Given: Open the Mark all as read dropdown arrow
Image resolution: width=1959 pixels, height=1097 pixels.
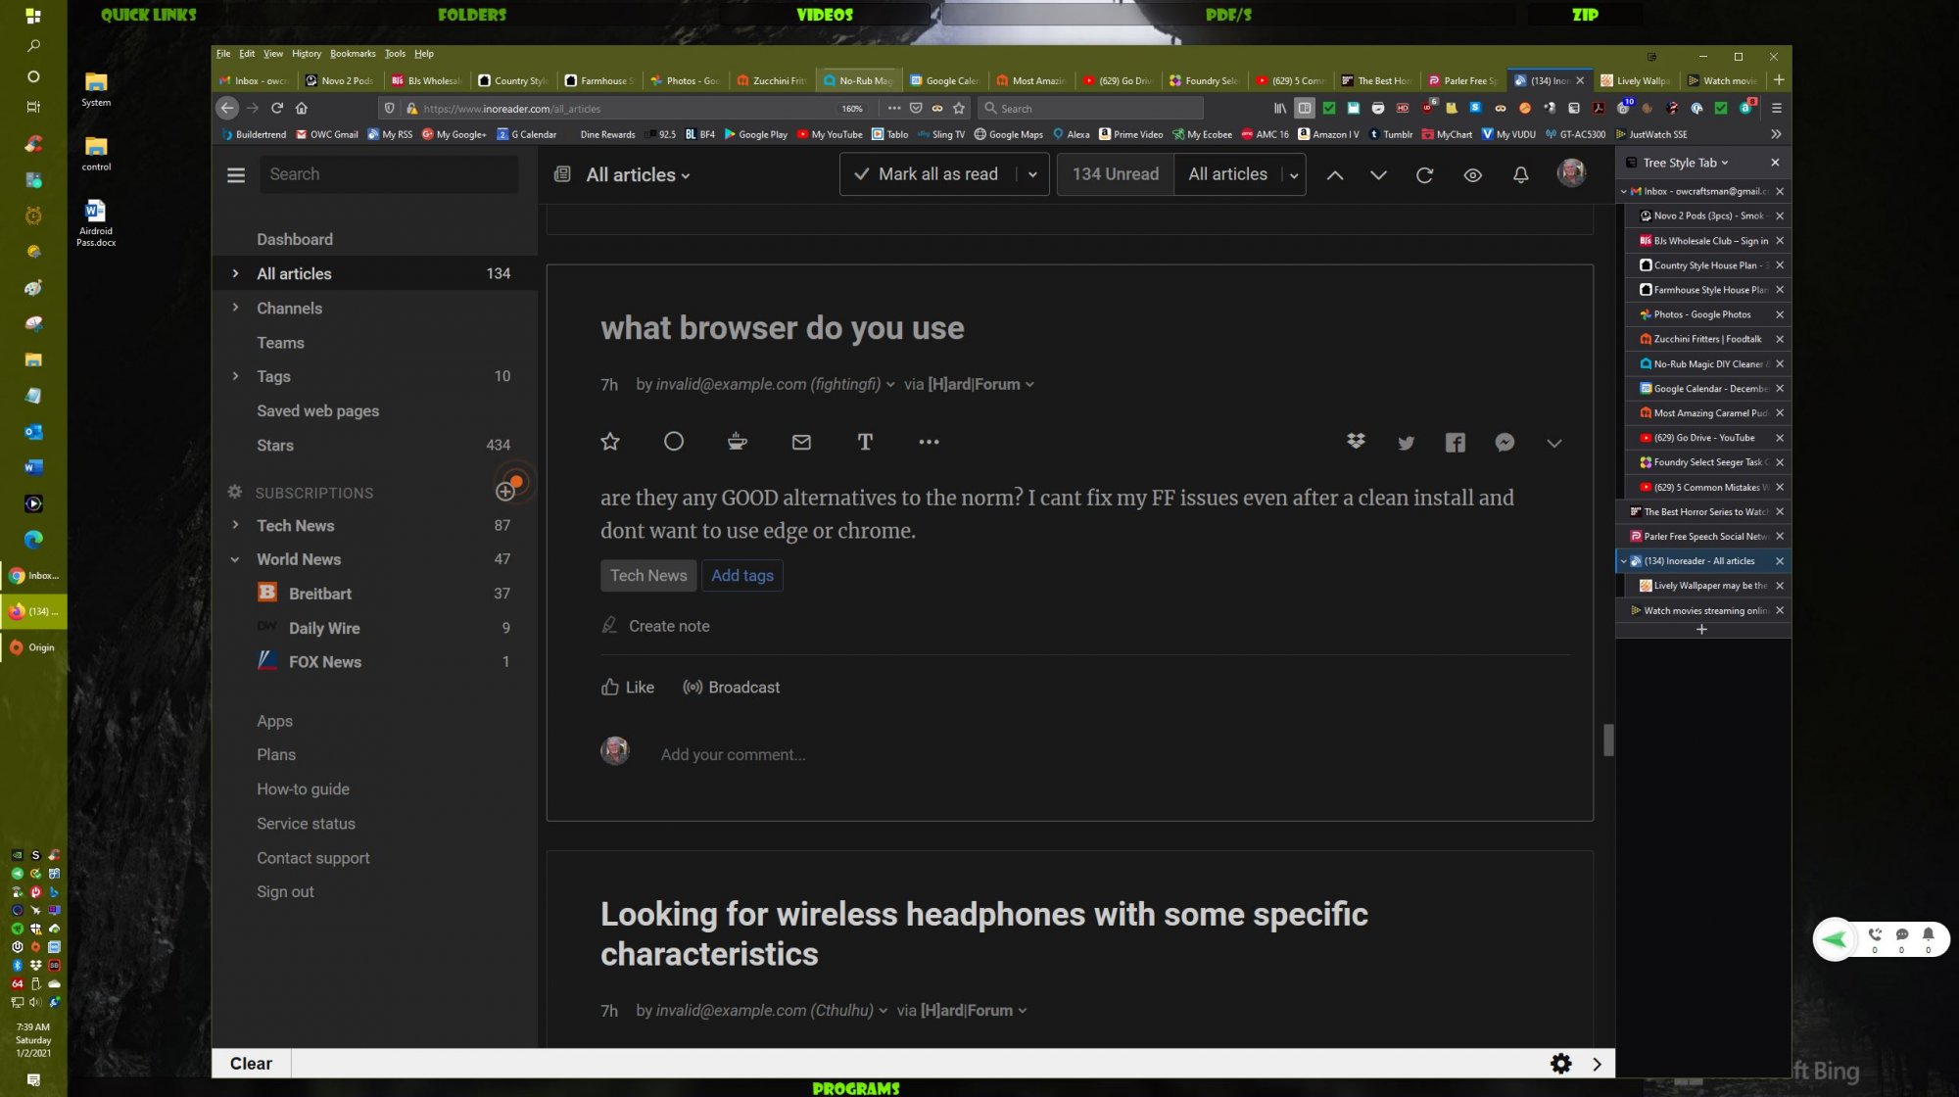Looking at the screenshot, I should coord(1032,175).
